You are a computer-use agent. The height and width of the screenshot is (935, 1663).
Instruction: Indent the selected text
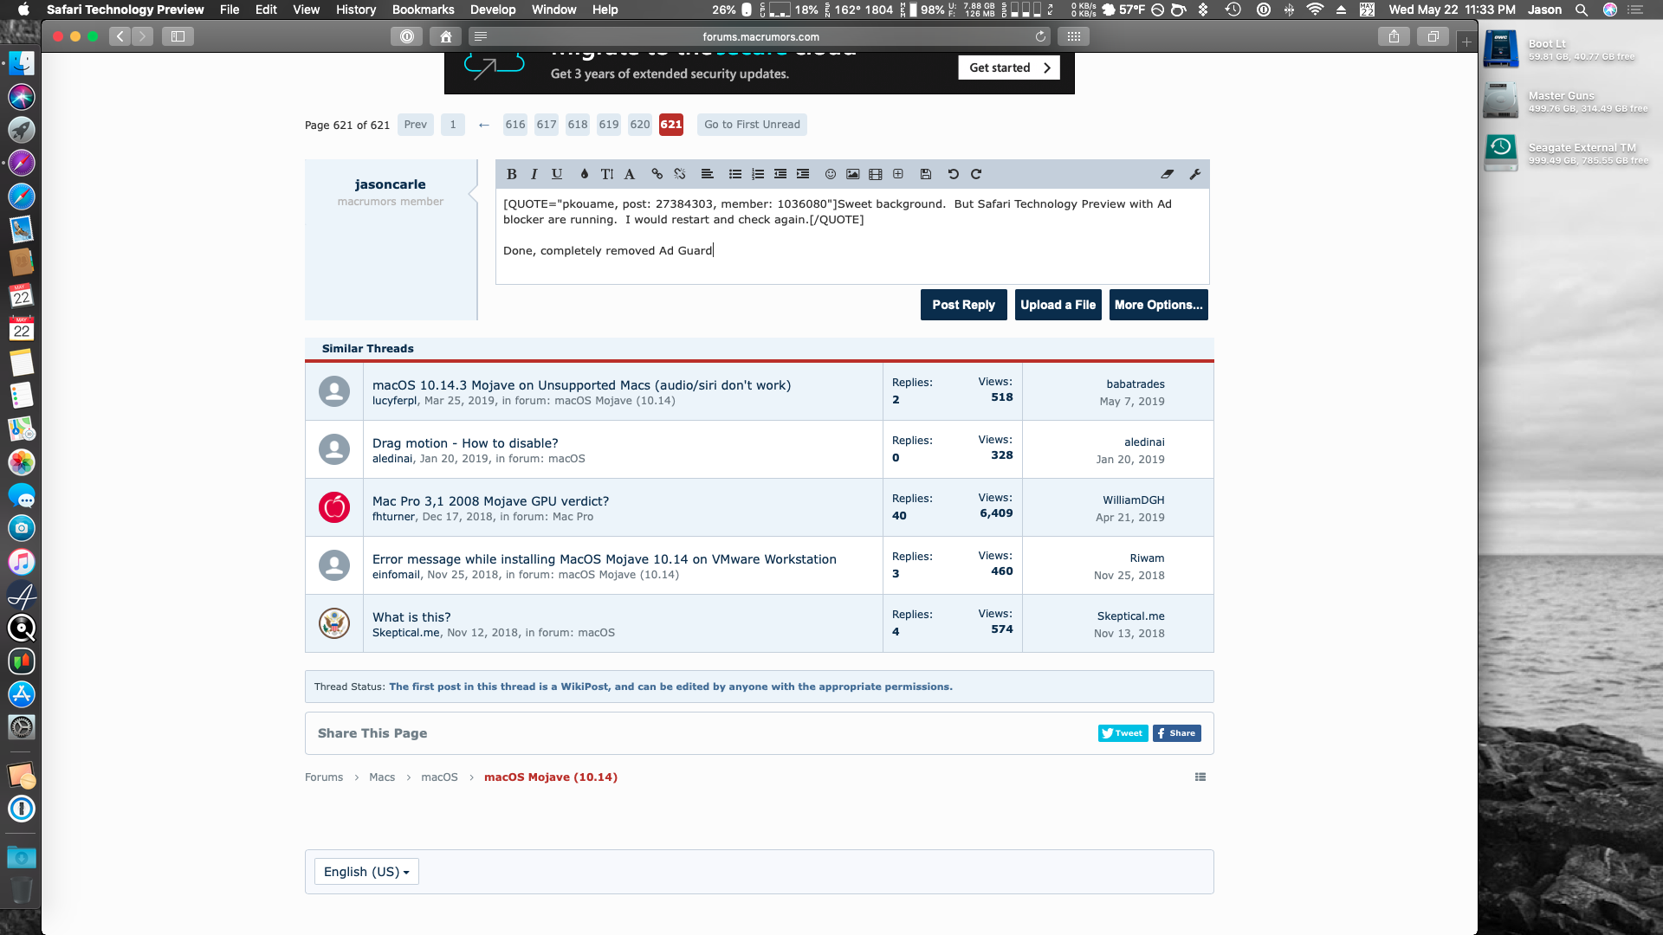803,174
